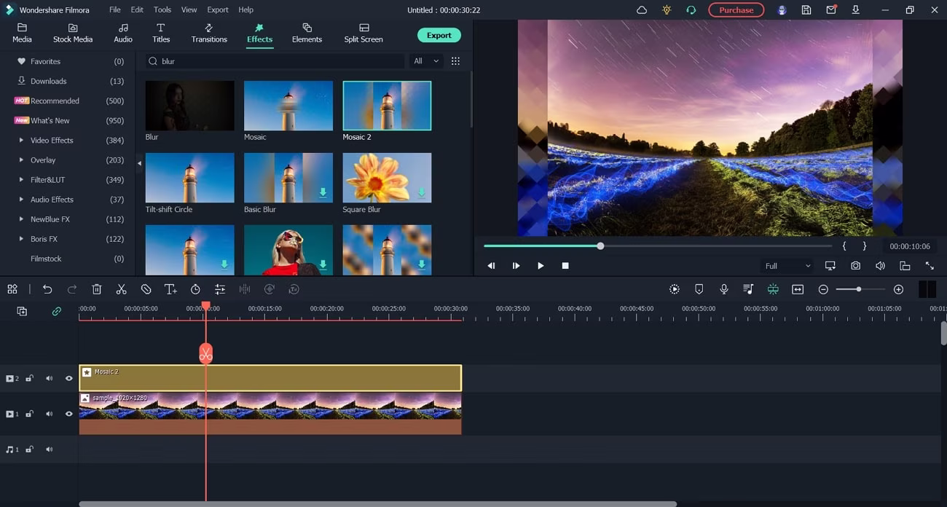Hide video track 2 with eye icon

pyautogui.click(x=69, y=379)
